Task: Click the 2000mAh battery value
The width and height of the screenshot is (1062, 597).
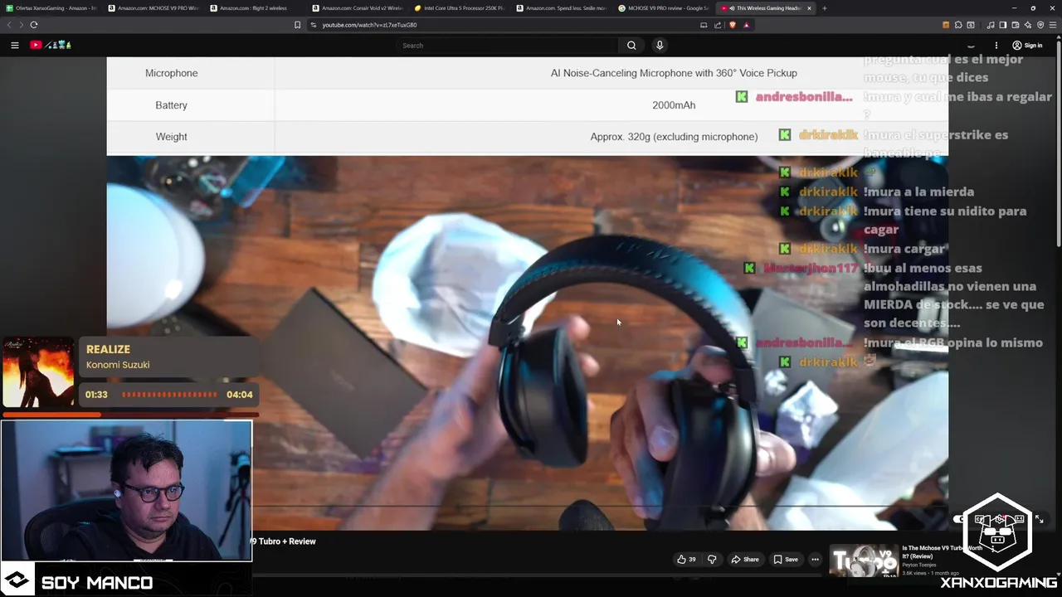Action: [674, 105]
